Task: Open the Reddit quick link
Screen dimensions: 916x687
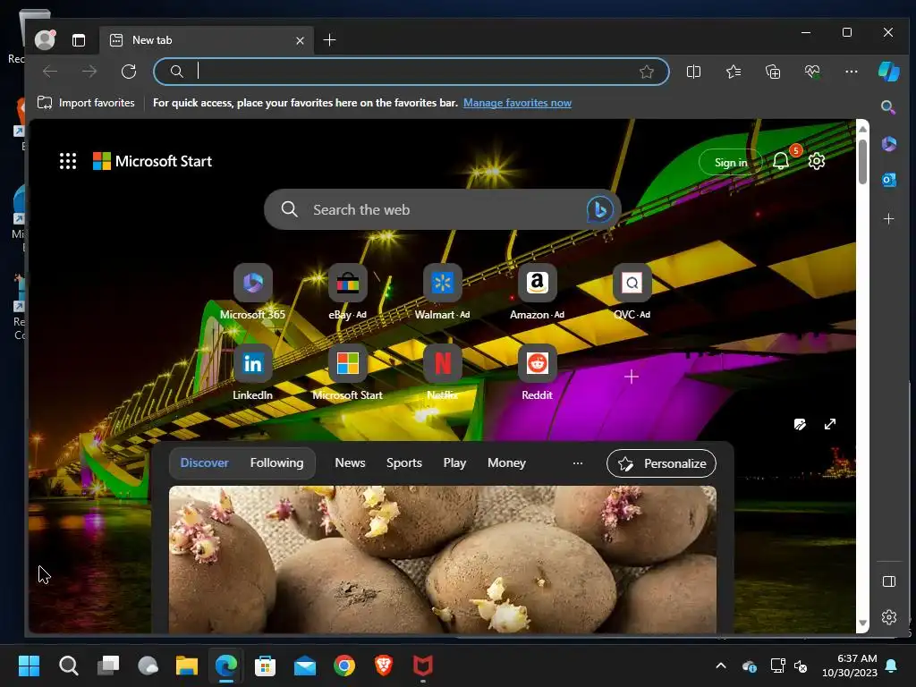Action: [x=537, y=373]
